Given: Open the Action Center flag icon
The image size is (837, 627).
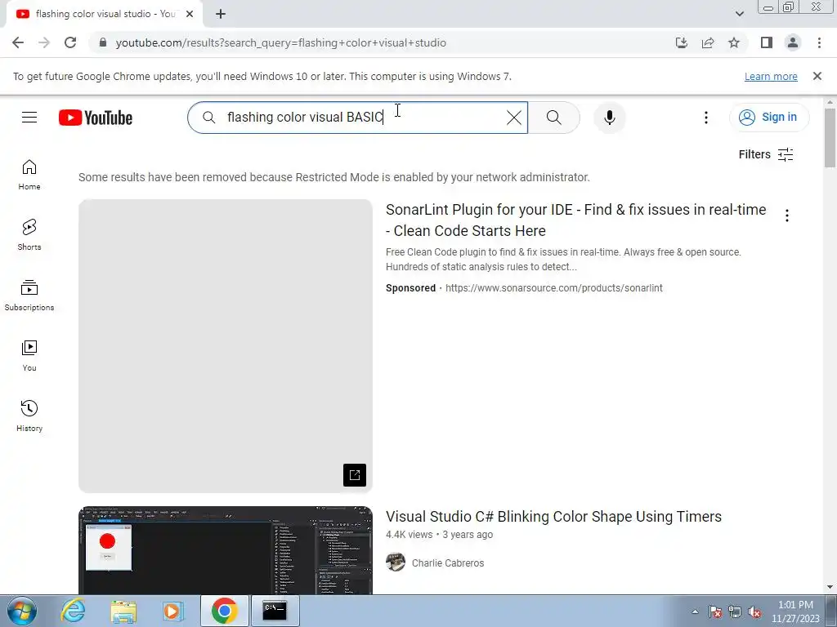Looking at the screenshot, I should [715, 612].
